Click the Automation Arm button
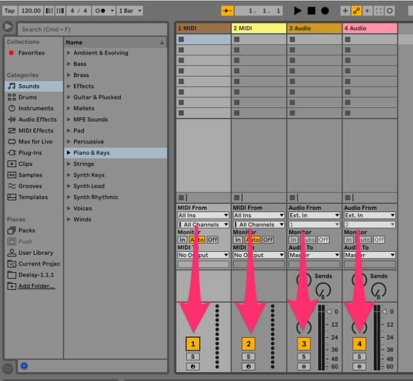This screenshot has height=381, width=413. (x=357, y=11)
